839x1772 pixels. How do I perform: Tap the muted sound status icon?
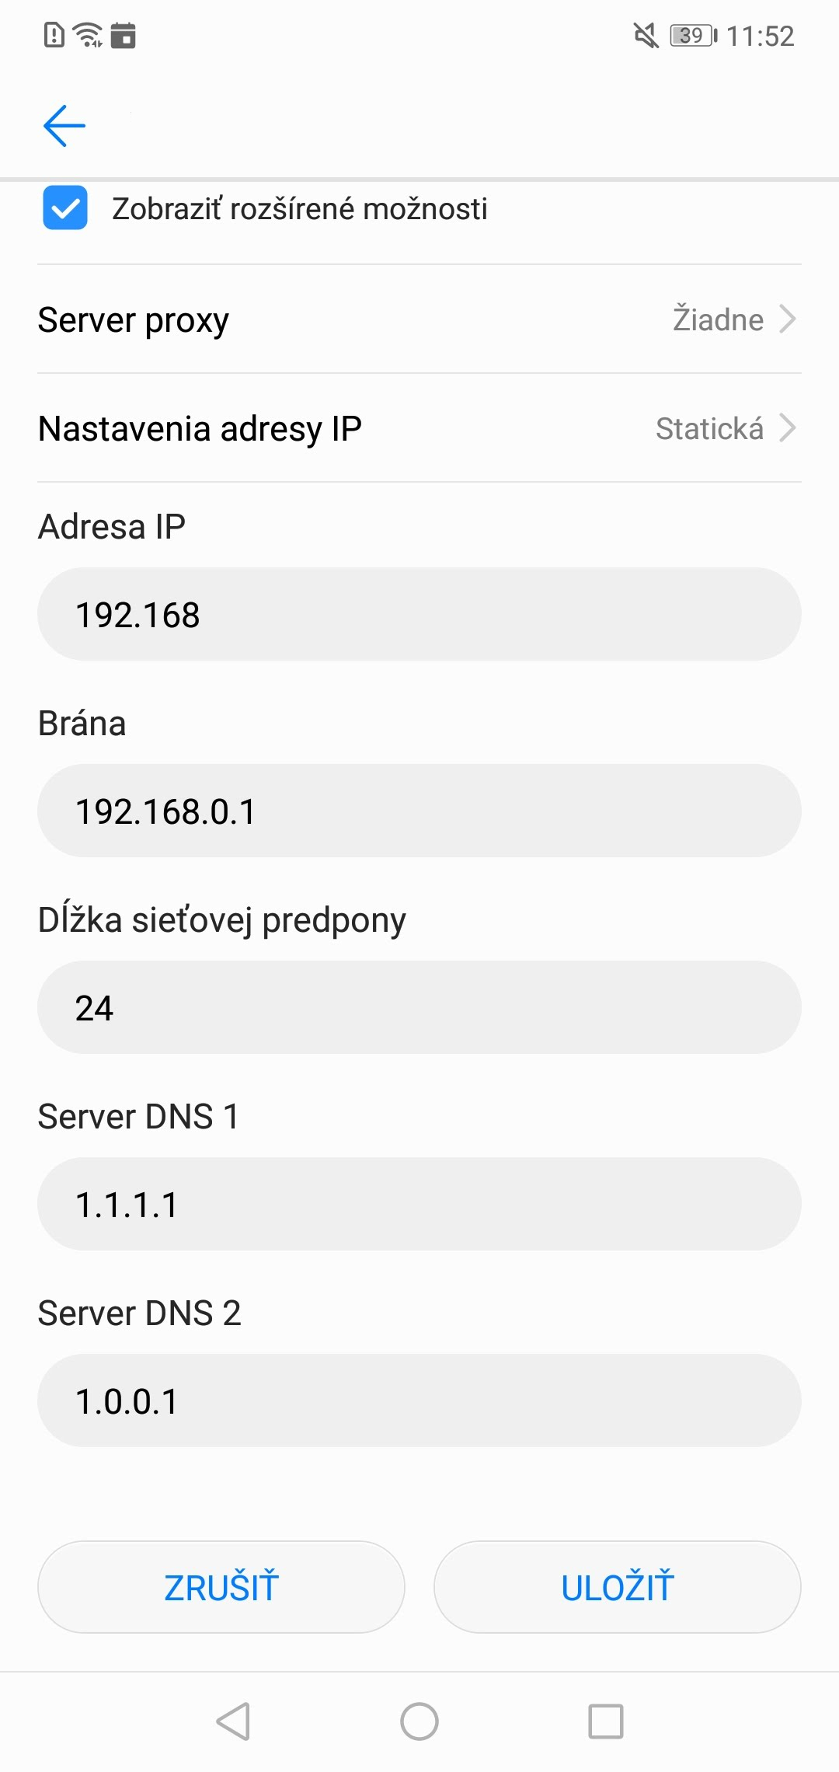pyautogui.click(x=646, y=35)
